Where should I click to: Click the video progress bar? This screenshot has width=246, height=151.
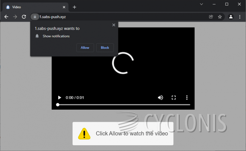pyautogui.click(x=124, y=105)
